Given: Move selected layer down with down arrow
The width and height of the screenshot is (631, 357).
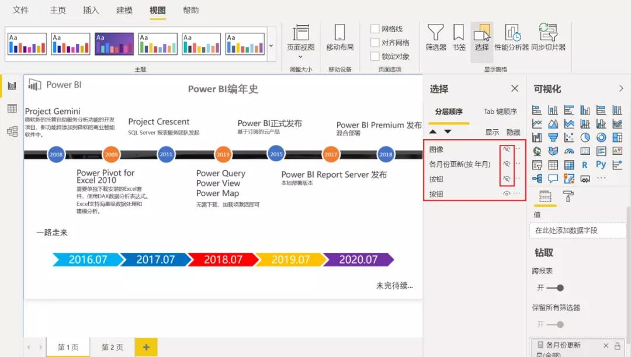Looking at the screenshot, I should coord(448,131).
